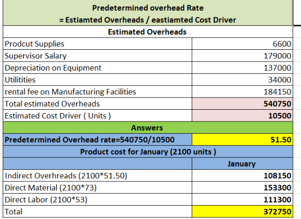The width and height of the screenshot is (301, 219).
Task: Select 'Direct Labor (2100*53)' cell
Action: pos(97,200)
